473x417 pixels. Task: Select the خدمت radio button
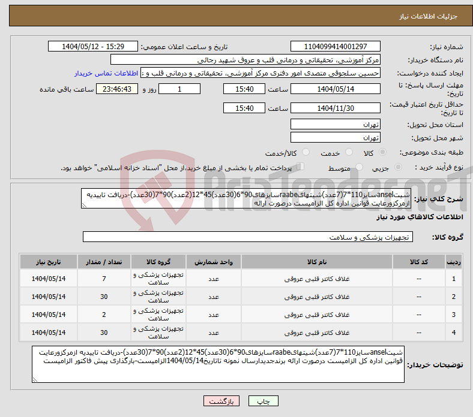[349, 152]
